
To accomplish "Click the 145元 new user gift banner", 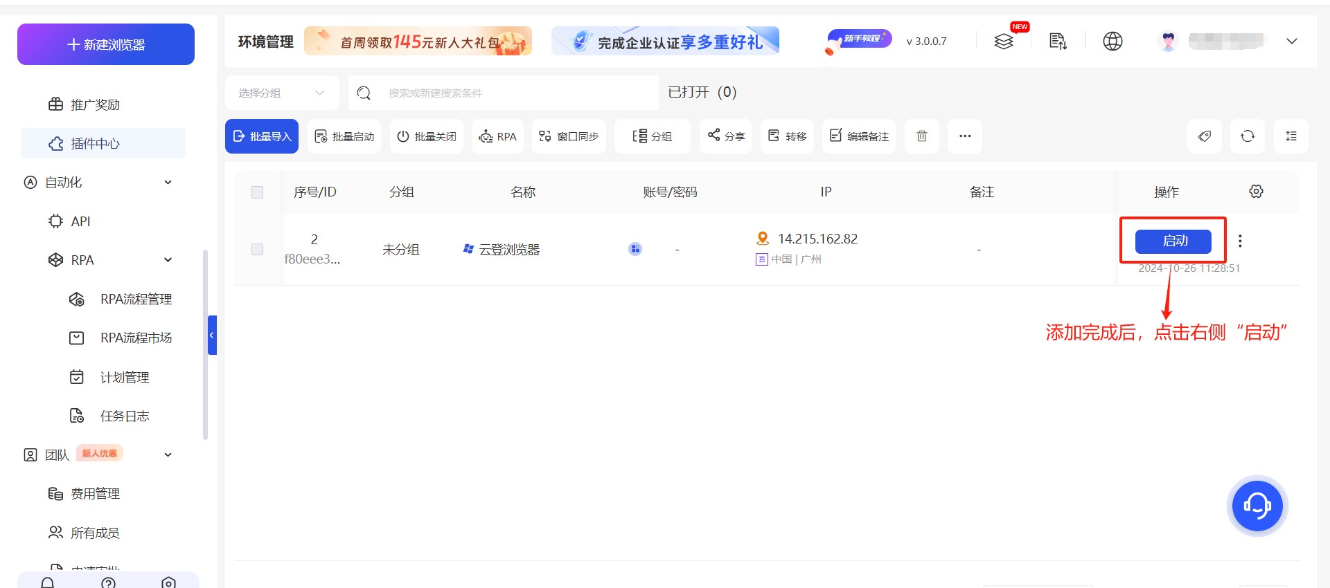I will click(418, 42).
